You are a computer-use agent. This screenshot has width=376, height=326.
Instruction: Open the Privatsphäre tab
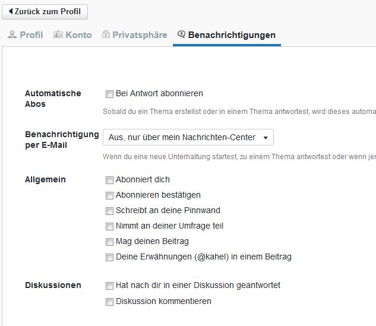click(140, 35)
